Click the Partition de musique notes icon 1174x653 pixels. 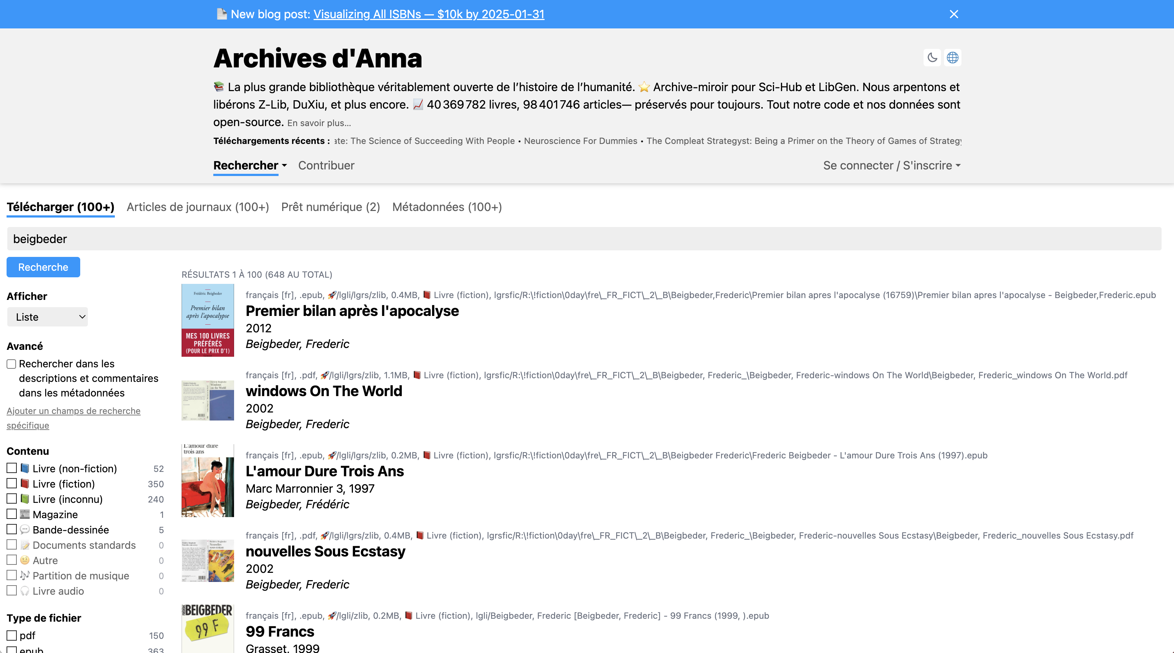point(25,575)
